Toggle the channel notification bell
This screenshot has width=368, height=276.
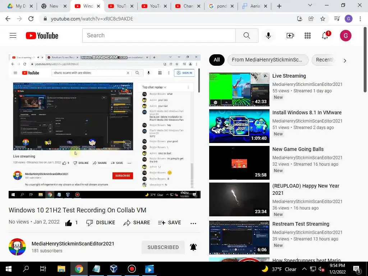[x=193, y=247]
